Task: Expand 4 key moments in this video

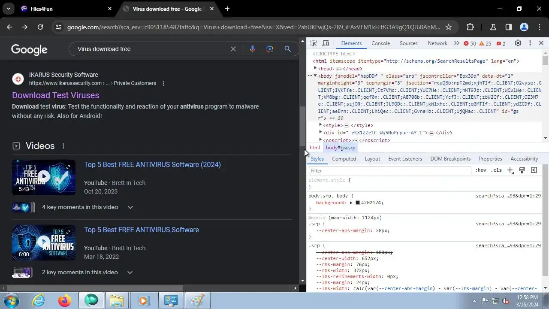Action: pyautogui.click(x=130, y=207)
